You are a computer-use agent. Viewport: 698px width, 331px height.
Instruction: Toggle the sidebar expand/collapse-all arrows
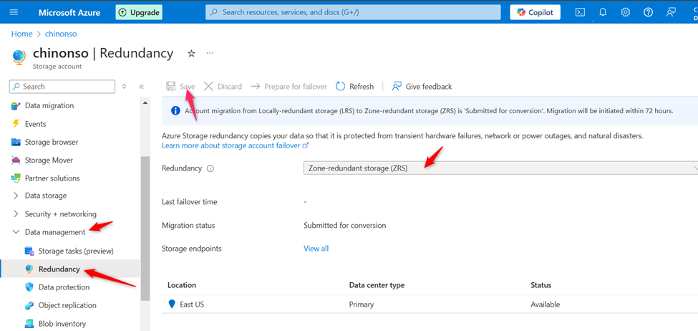tap(124, 87)
